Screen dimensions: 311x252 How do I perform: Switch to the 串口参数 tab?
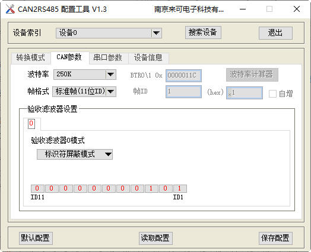(107, 58)
